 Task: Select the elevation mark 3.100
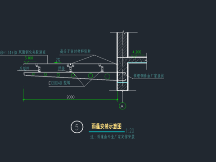point(29,58)
